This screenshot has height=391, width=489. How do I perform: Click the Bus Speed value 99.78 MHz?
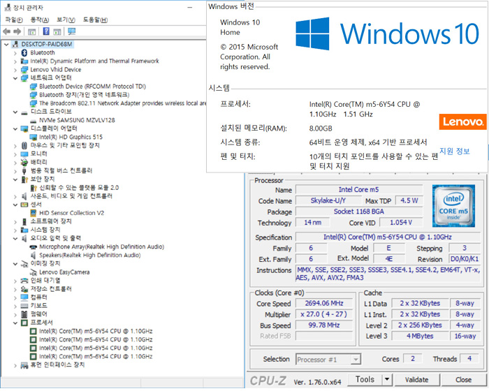324,325
